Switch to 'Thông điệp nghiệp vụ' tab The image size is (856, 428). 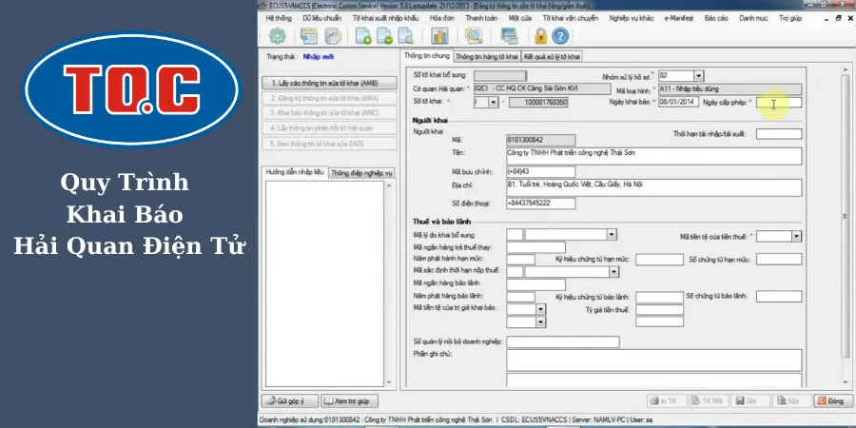pos(361,173)
